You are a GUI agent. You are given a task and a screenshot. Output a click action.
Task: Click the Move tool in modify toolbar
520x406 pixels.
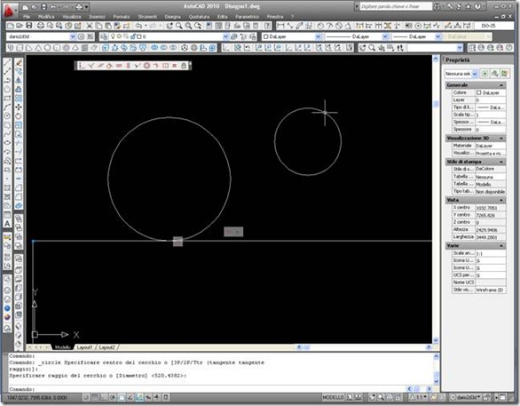click(x=19, y=107)
